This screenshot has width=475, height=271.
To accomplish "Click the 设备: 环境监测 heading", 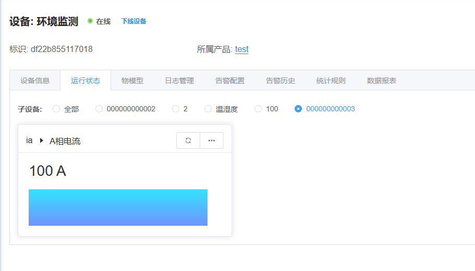I will (44, 21).
